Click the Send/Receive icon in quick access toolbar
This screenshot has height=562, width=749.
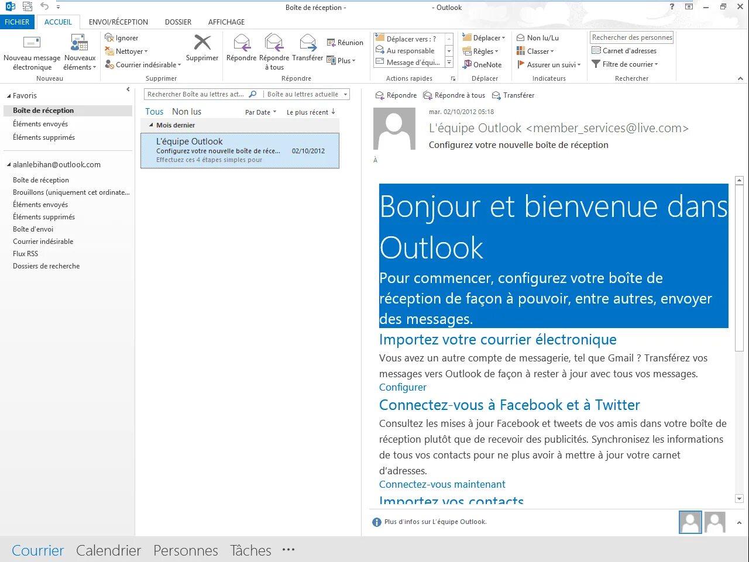tap(27, 7)
